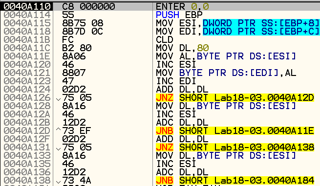Click hex bytes 73 EF
This screenshot has width=320, height=186.
pyautogui.click(x=77, y=130)
